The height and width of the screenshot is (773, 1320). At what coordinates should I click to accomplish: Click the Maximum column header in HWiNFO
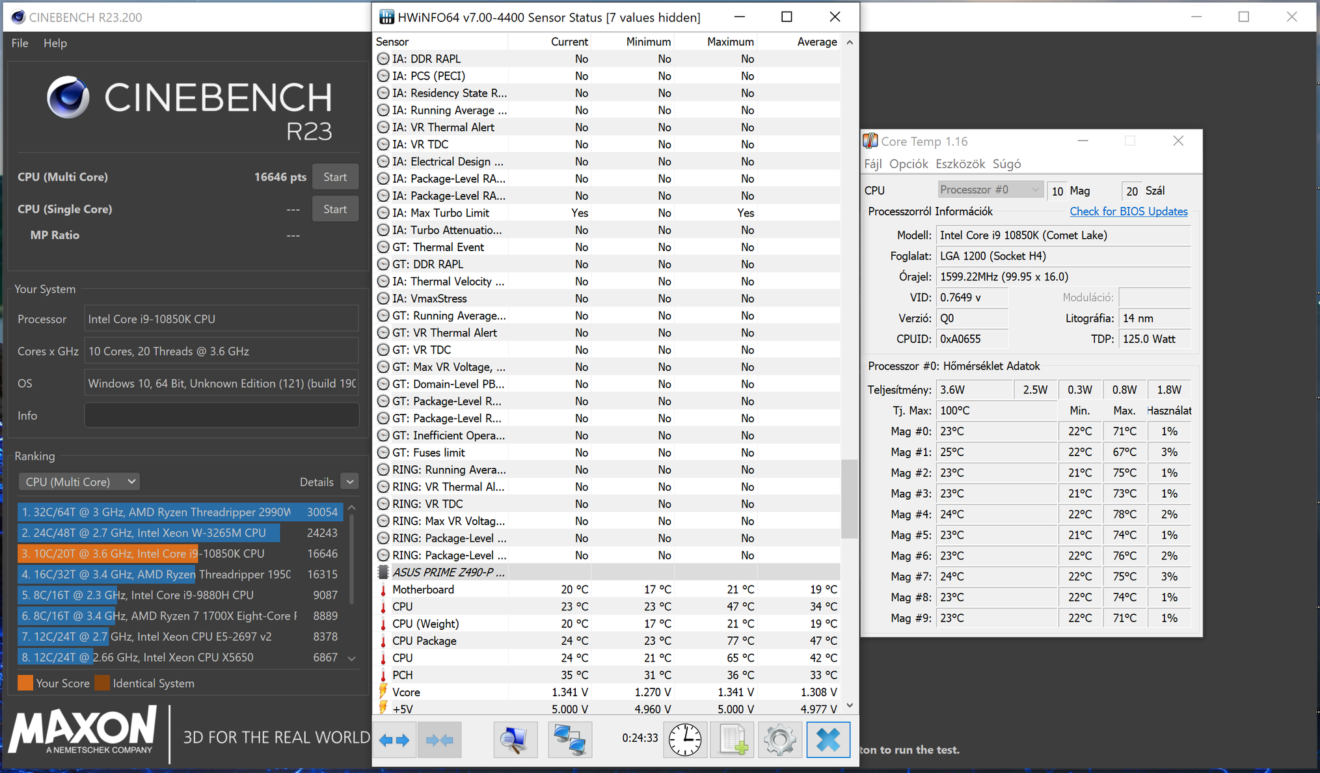[x=716, y=42]
